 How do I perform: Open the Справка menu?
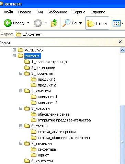[x=98, y=12]
